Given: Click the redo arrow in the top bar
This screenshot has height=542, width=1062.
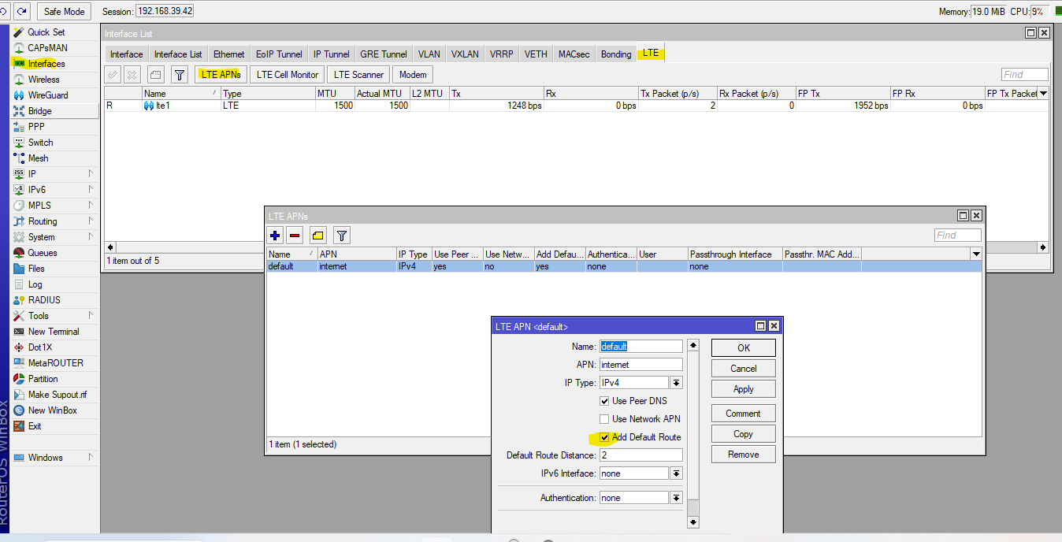Looking at the screenshot, I should (x=21, y=11).
